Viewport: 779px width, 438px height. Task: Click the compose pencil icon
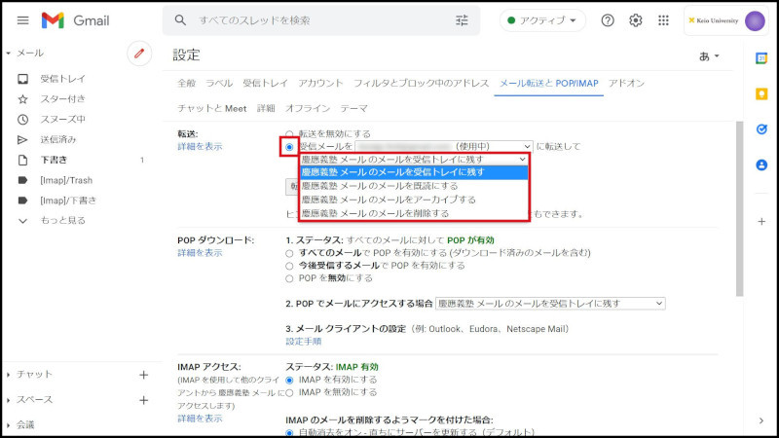(139, 54)
